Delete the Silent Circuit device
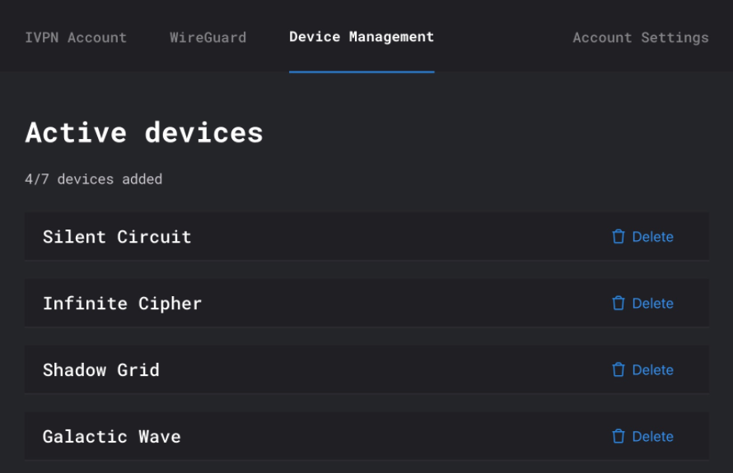 (x=642, y=237)
